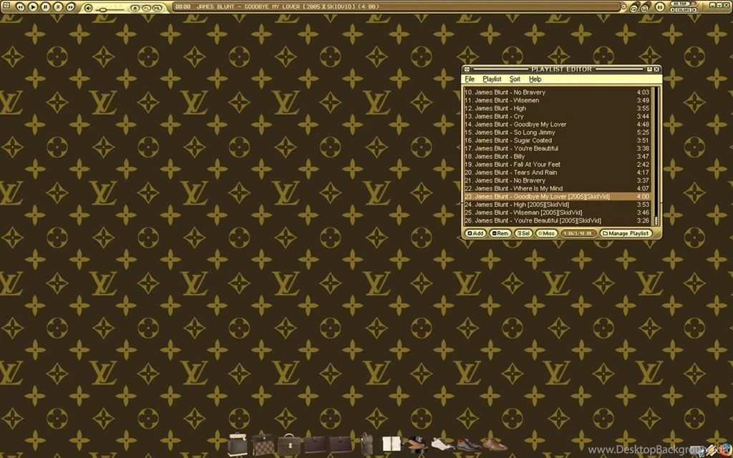The image size is (733, 458).
Task: Toggle the EQ equalizer button
Action: tap(660, 7)
